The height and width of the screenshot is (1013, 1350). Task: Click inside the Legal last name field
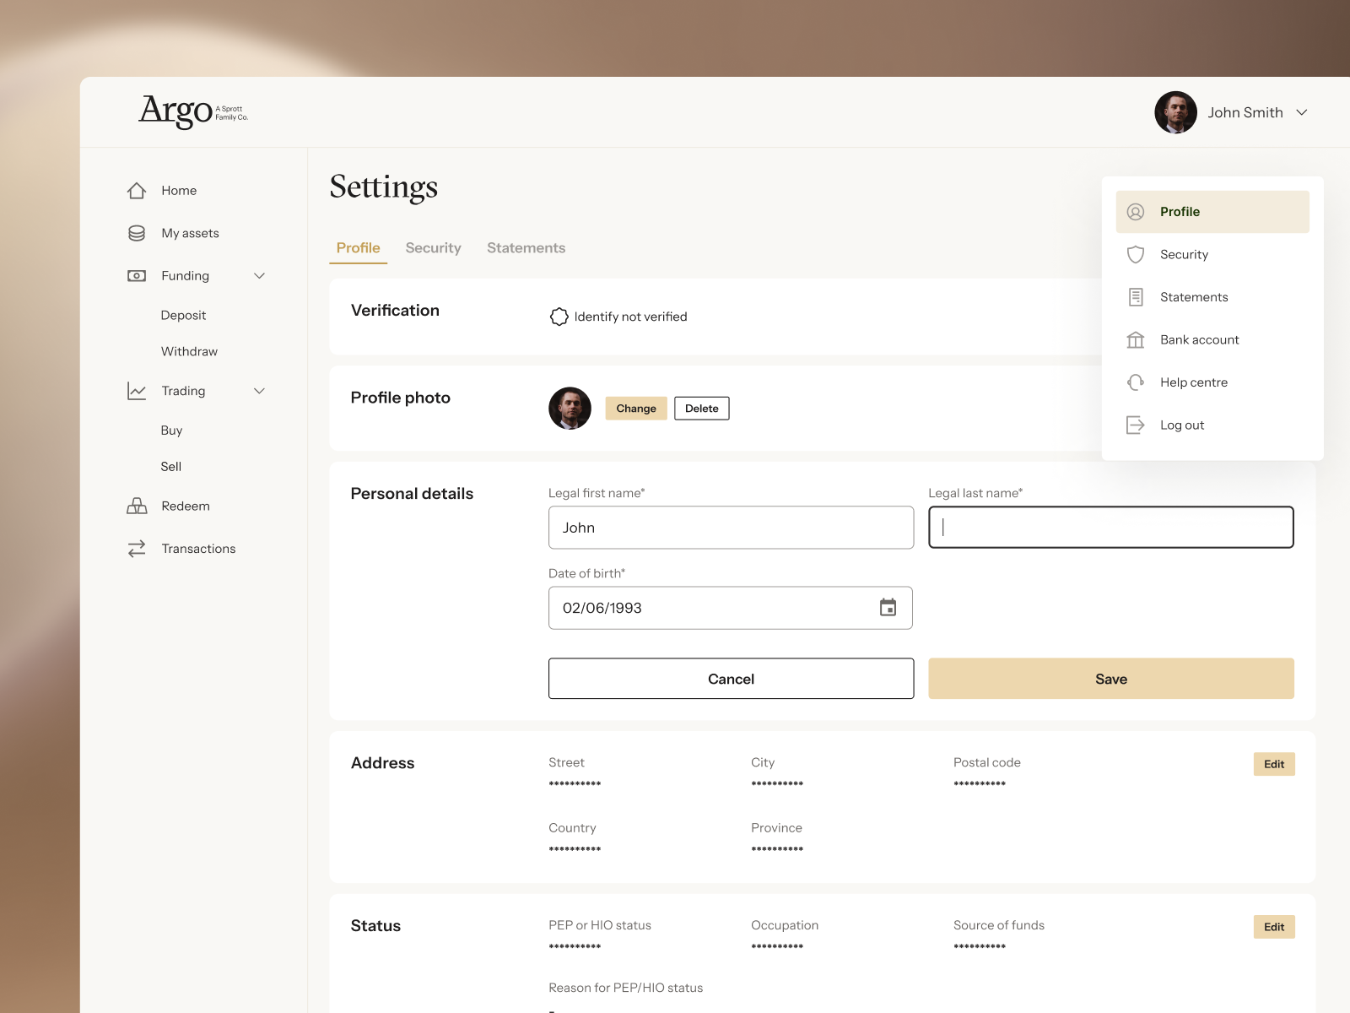click(x=1110, y=527)
